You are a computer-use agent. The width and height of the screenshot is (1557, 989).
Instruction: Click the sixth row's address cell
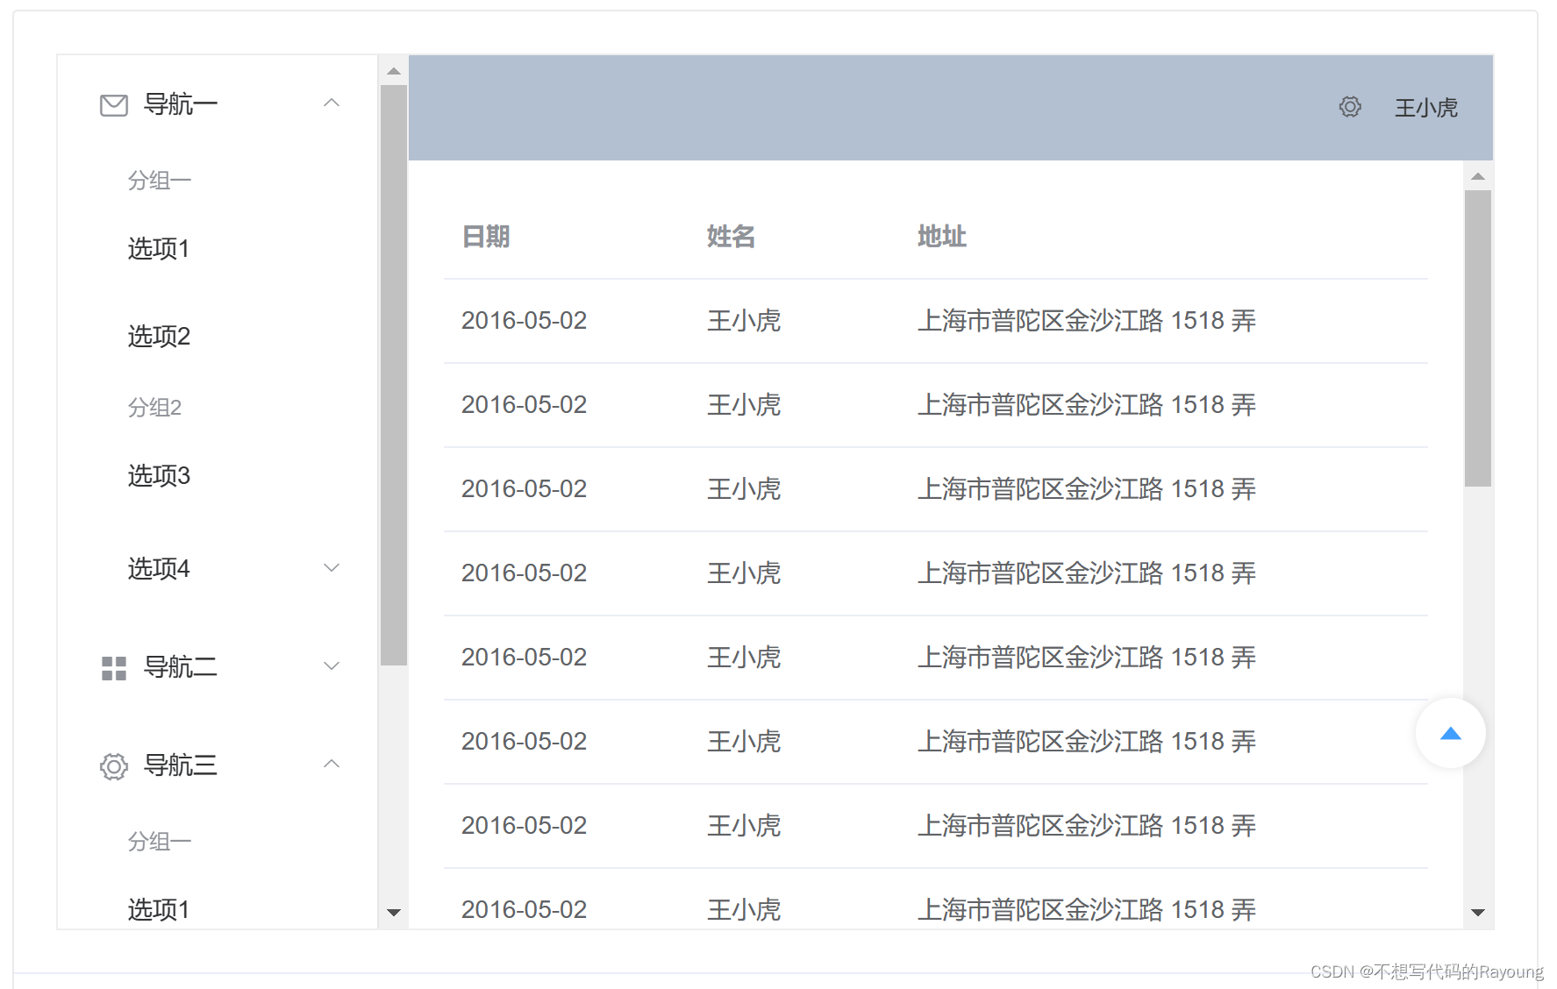pyautogui.click(x=1087, y=742)
